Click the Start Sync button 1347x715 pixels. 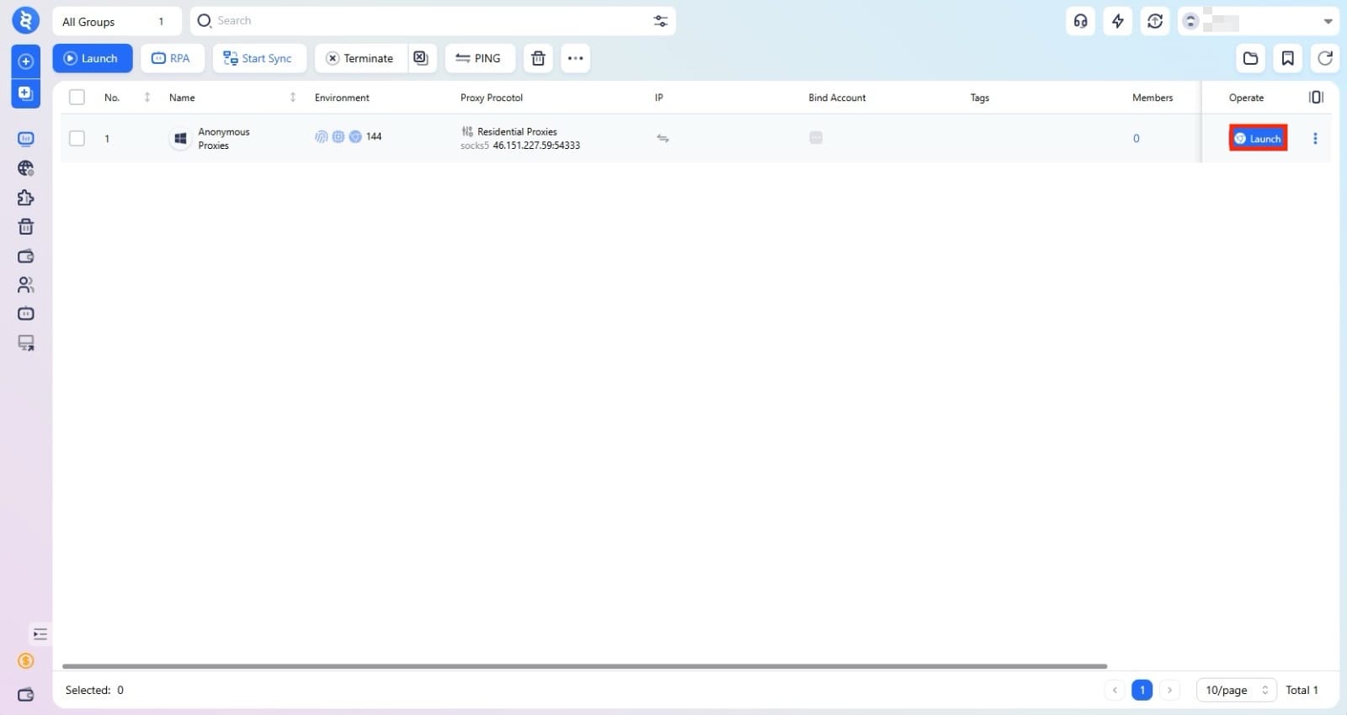point(259,58)
